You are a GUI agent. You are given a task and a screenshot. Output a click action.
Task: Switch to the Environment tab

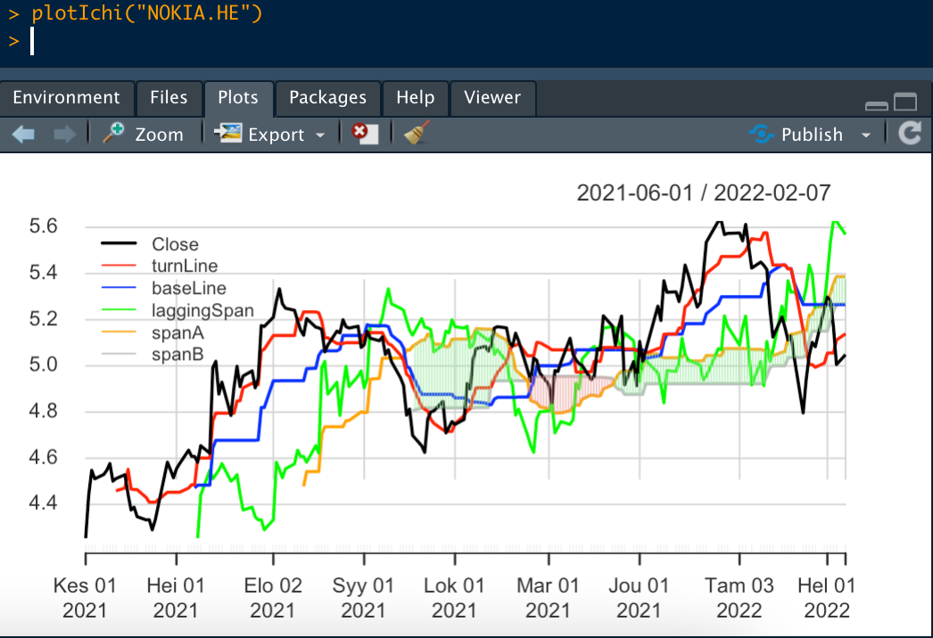point(66,97)
